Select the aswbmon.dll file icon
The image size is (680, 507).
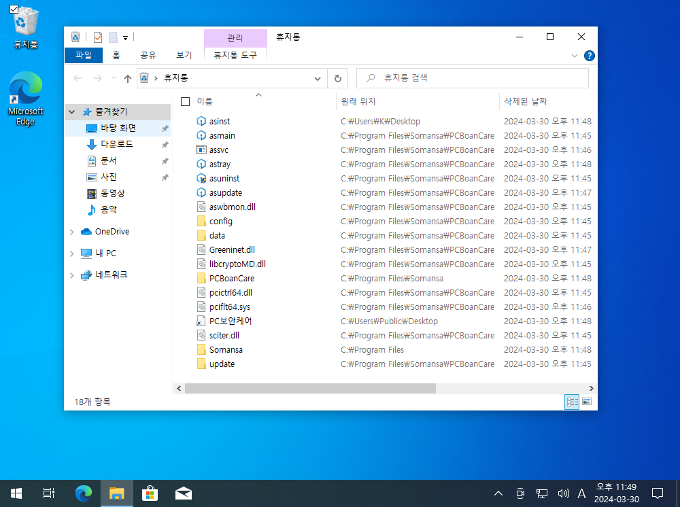tap(201, 207)
